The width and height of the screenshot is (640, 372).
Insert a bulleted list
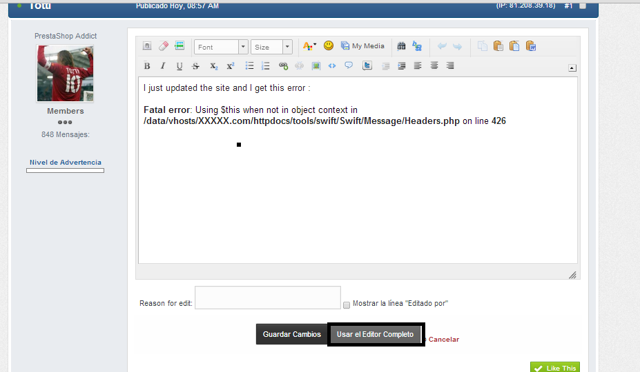tap(249, 66)
